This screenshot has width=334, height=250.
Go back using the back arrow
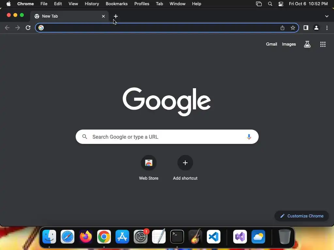tap(7, 28)
